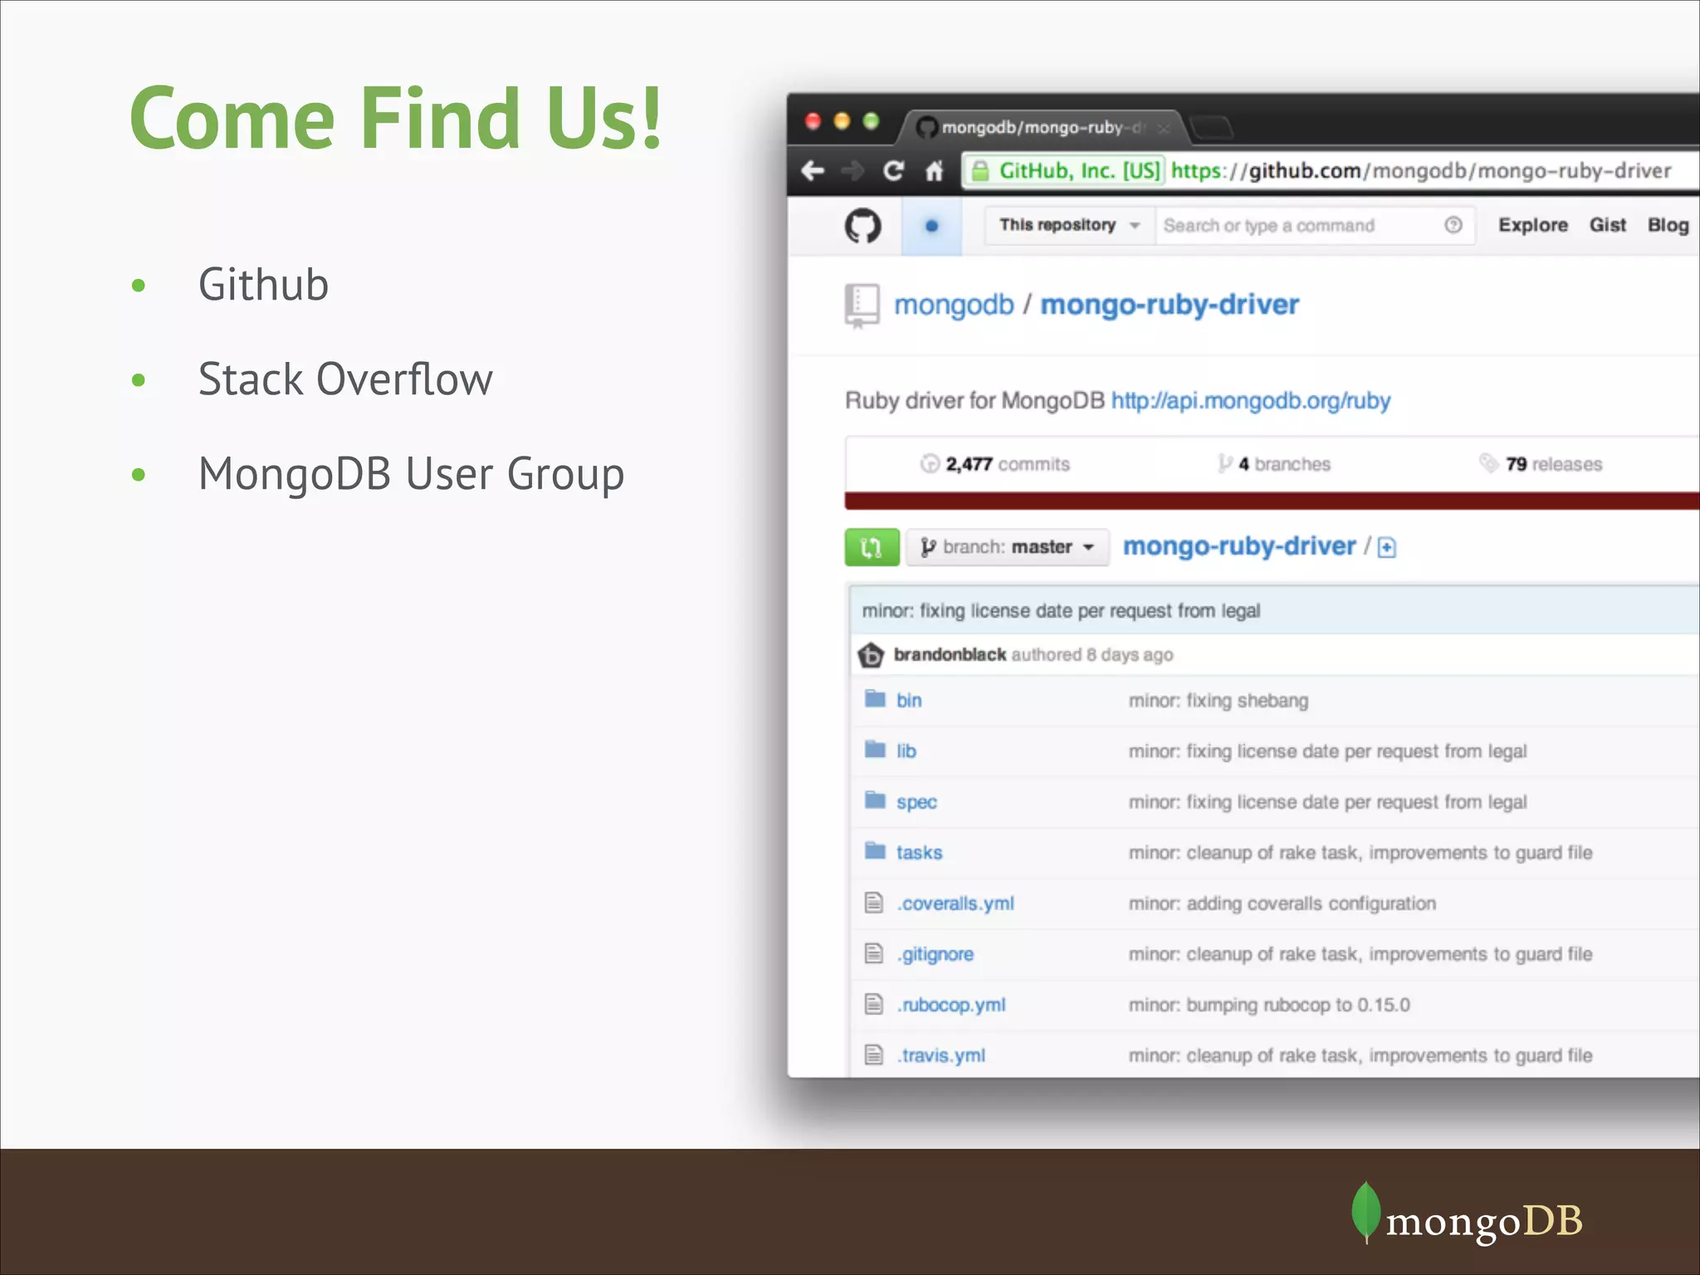Click the lib folder icon

point(875,750)
